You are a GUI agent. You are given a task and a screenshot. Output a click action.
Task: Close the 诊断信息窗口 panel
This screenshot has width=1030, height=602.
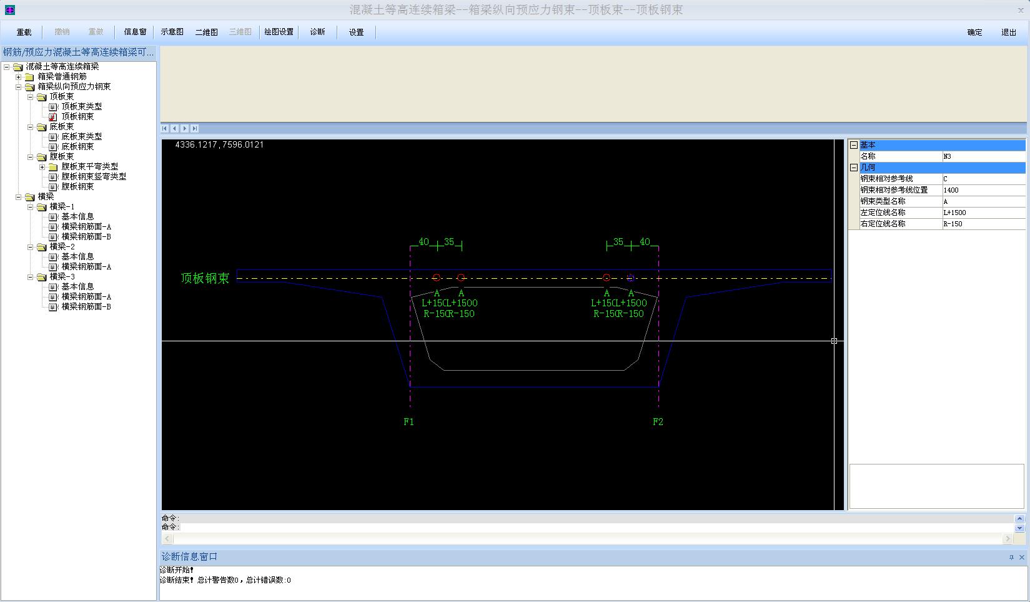[x=1022, y=557]
